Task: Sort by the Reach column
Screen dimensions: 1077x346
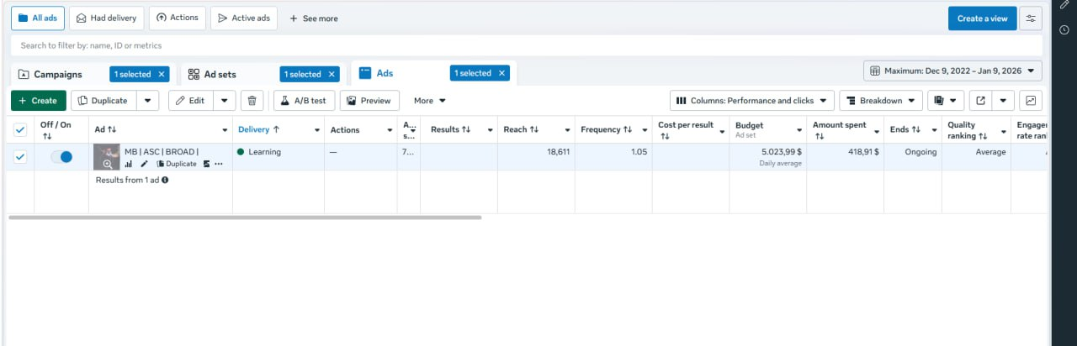Action: point(521,129)
